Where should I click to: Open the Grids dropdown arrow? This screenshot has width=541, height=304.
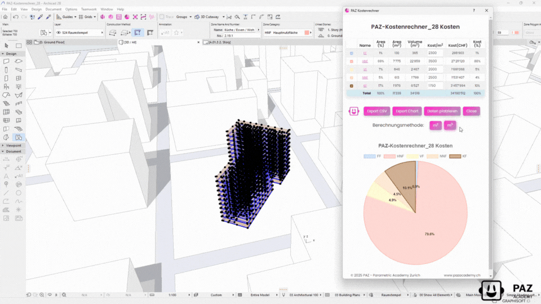pyautogui.click(x=95, y=16)
